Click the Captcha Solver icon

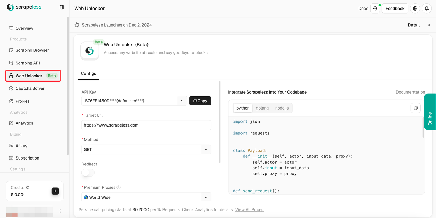coord(11,88)
